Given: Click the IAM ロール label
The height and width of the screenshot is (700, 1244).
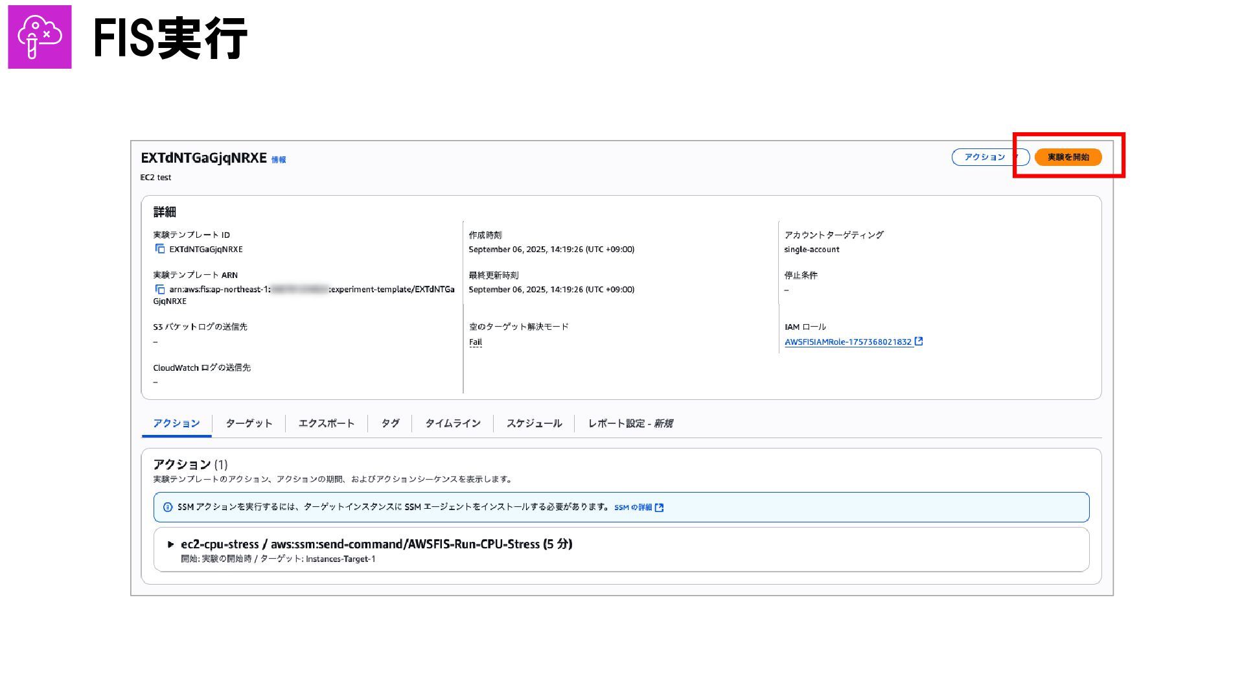Looking at the screenshot, I should click(x=805, y=327).
